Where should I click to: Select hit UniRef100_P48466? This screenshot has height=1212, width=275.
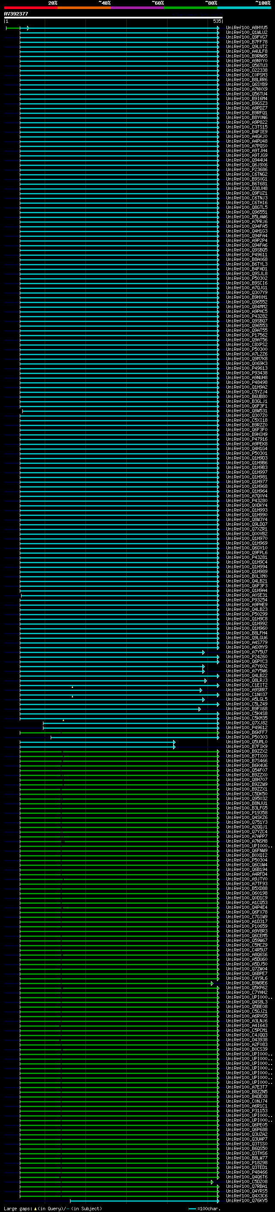pyautogui.click(x=247, y=1172)
